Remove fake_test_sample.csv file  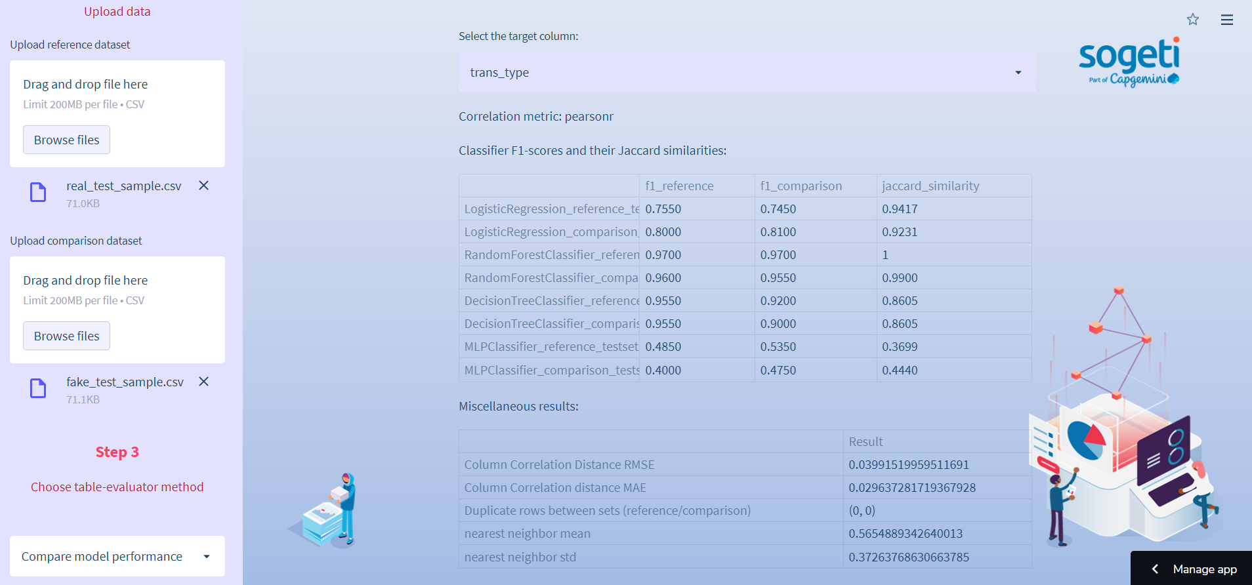pyautogui.click(x=203, y=382)
